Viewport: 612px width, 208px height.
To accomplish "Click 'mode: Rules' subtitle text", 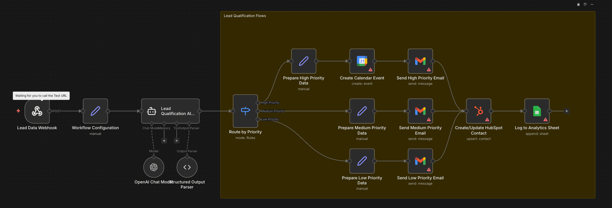I will tap(245, 138).
